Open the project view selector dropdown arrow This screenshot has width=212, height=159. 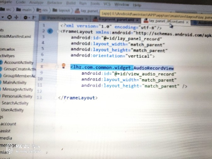coord(3,17)
